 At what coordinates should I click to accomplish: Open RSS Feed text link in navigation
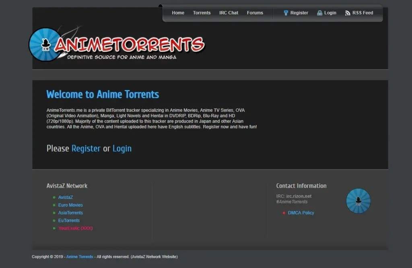coord(363,12)
